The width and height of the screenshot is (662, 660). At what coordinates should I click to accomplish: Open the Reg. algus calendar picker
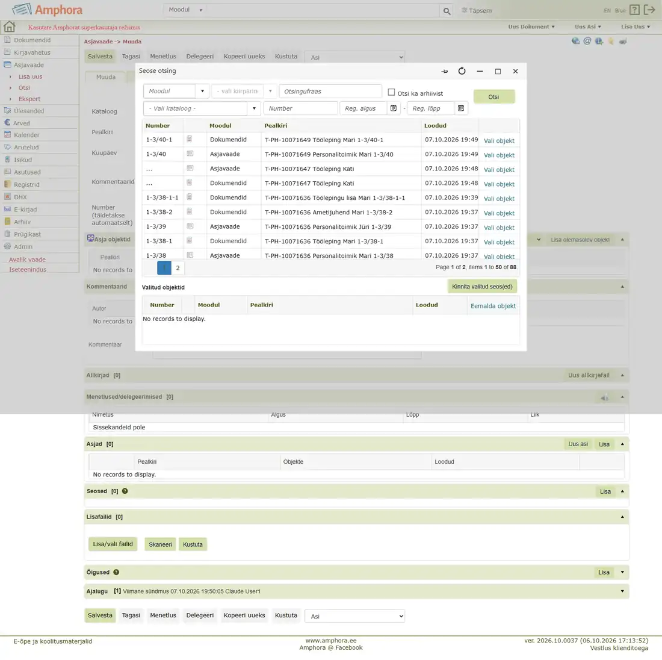[394, 108]
